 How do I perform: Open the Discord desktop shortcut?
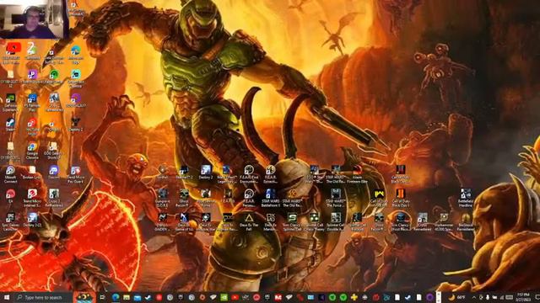[54, 173]
